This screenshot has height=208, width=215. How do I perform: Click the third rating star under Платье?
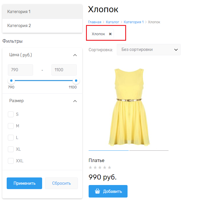click(100, 167)
